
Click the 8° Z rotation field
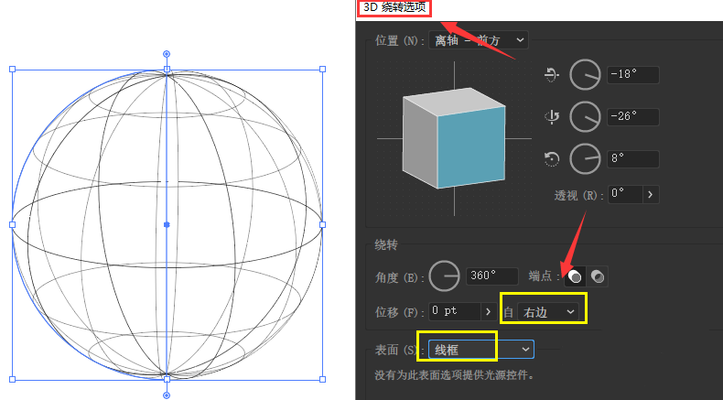[633, 159]
